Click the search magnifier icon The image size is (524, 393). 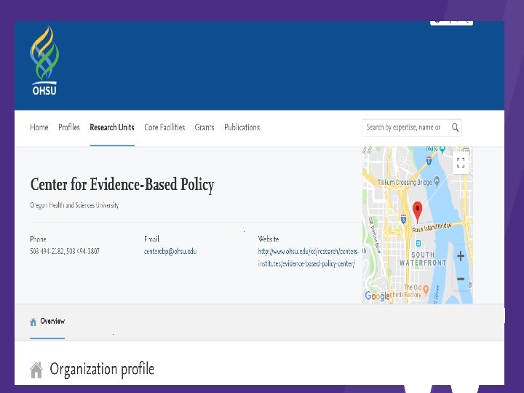(x=455, y=127)
